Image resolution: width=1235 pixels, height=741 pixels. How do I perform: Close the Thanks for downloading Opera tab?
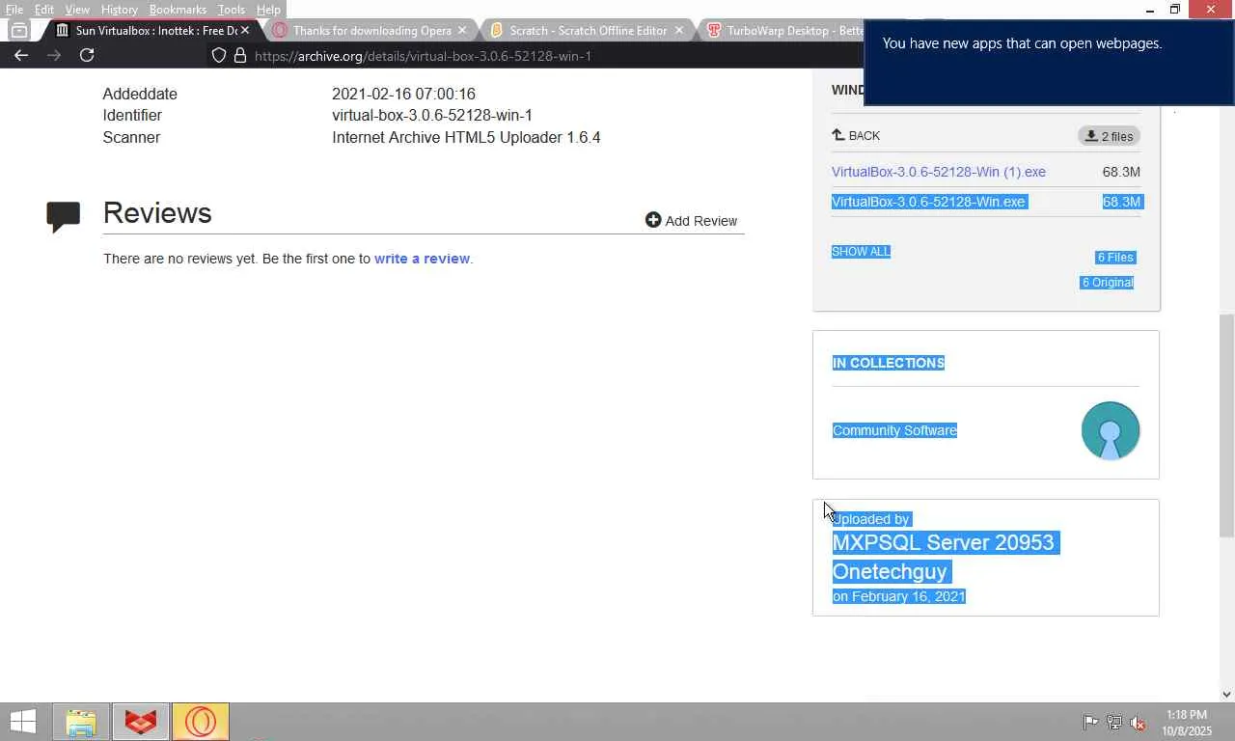point(461,30)
